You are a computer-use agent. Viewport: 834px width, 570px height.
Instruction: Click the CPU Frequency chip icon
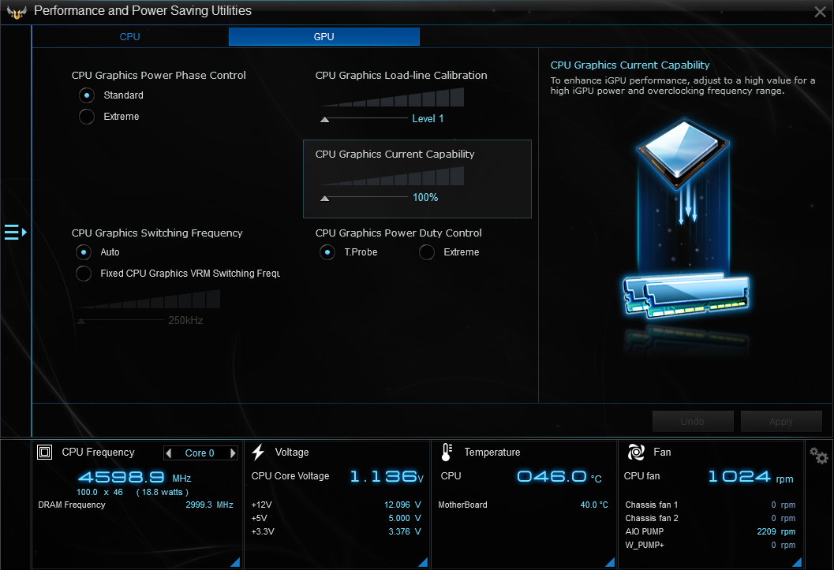[x=45, y=452]
